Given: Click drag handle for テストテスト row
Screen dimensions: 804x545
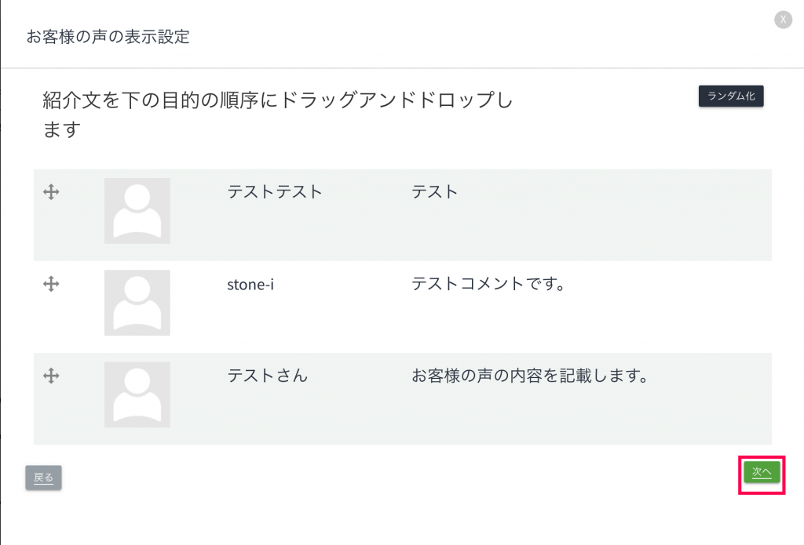Looking at the screenshot, I should [51, 191].
